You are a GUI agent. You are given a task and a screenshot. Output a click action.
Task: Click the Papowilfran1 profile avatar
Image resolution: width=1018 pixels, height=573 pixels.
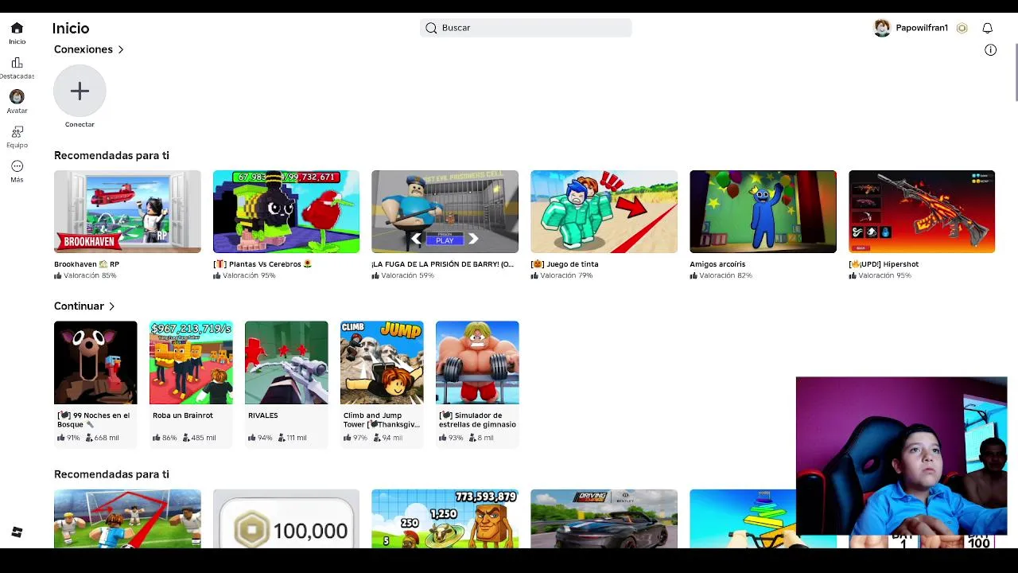click(882, 28)
